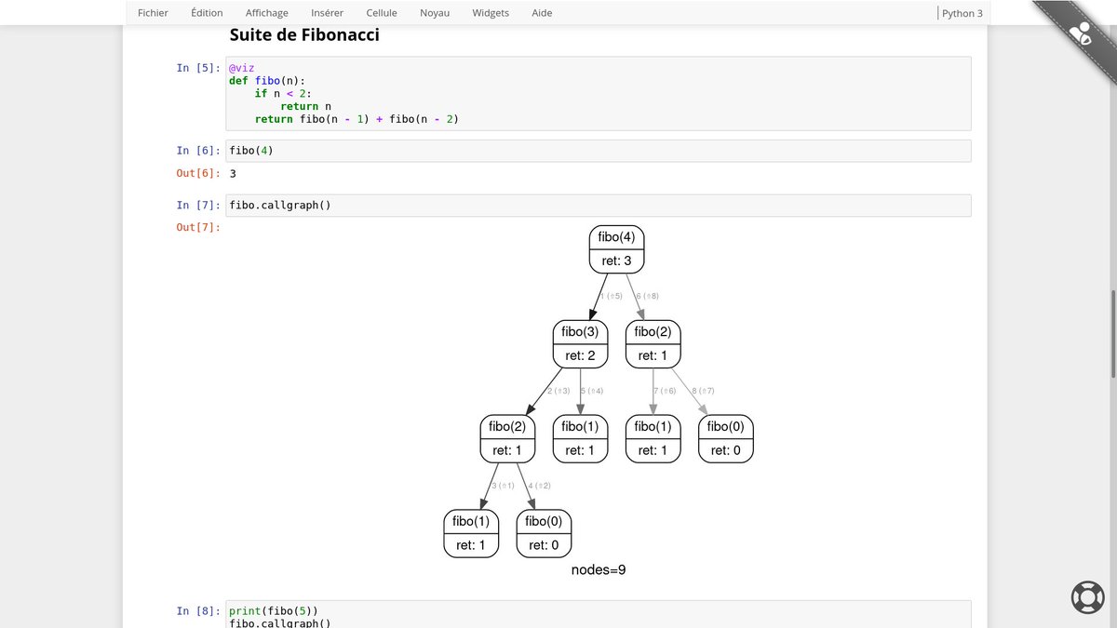Open the Édition menu

pyautogui.click(x=207, y=13)
